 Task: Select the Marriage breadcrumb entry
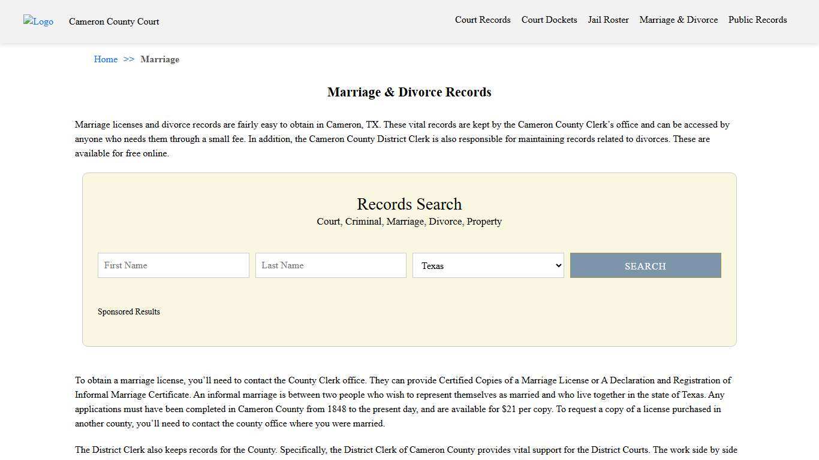(159, 59)
